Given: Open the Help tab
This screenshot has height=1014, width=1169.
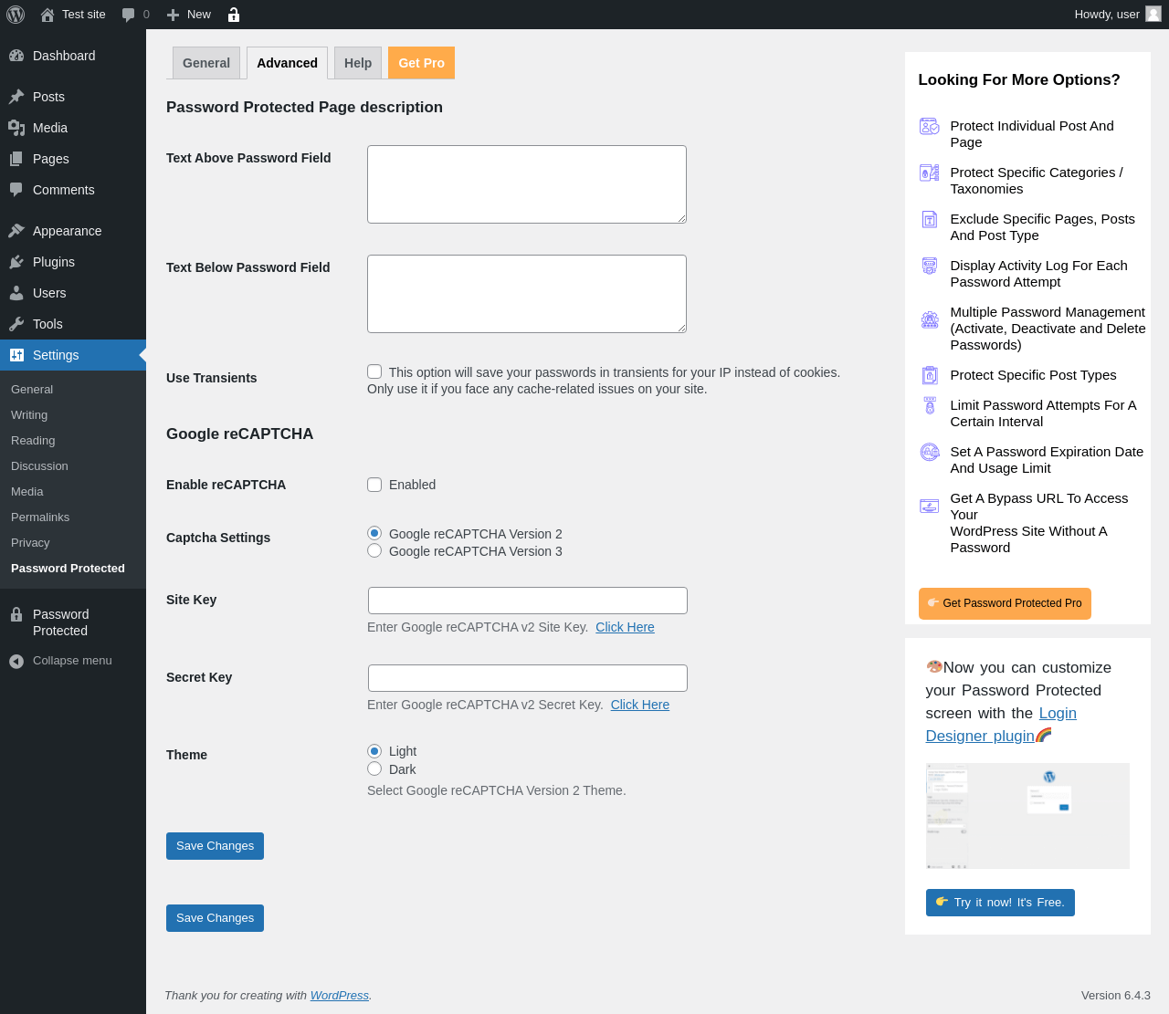Looking at the screenshot, I should click(358, 63).
